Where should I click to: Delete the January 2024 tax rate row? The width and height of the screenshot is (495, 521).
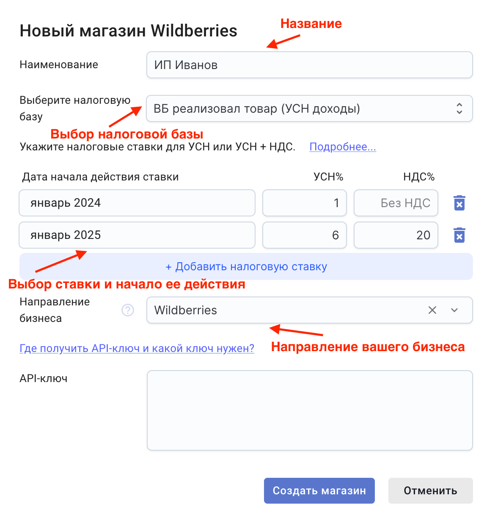coord(459,203)
